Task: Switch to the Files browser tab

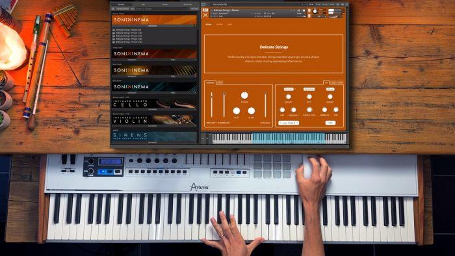Action: 144,5
